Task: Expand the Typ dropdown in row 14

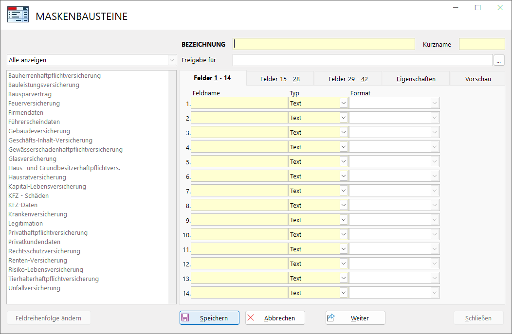Action: (344, 293)
